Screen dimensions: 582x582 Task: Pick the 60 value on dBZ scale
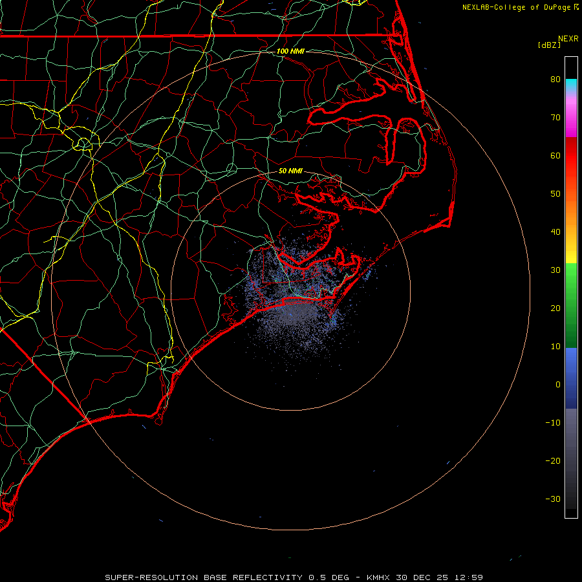(555, 155)
